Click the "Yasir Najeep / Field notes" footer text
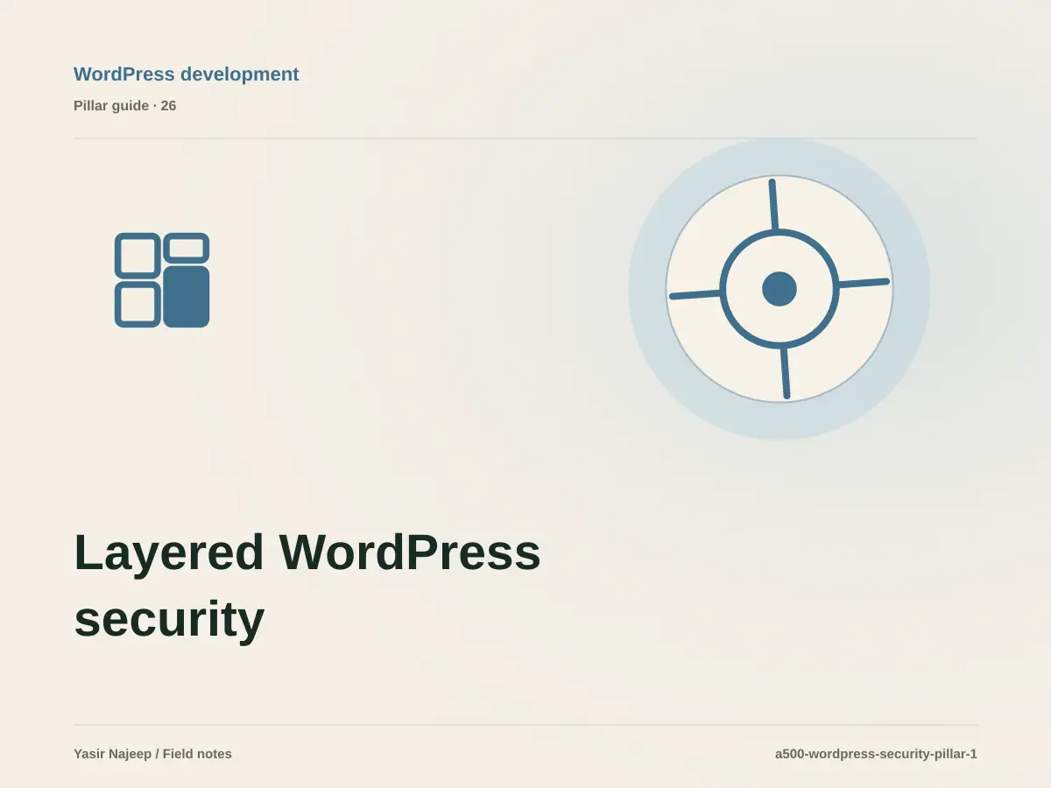1051x788 pixels. coord(153,754)
